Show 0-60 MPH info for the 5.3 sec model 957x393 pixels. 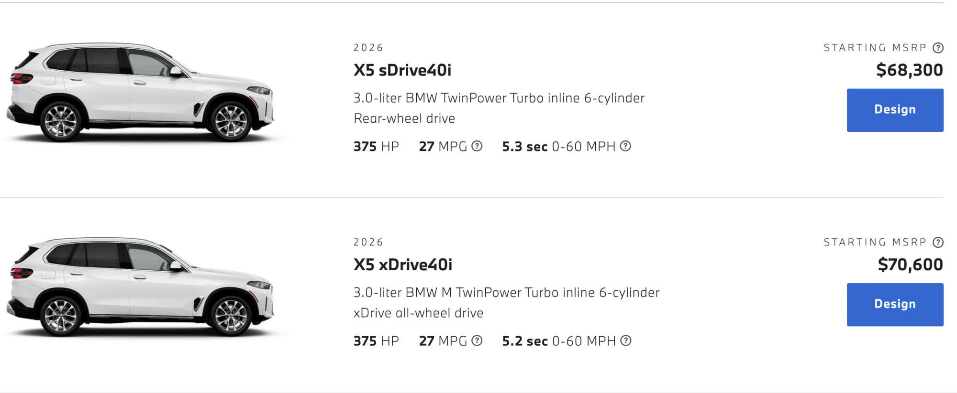[625, 146]
